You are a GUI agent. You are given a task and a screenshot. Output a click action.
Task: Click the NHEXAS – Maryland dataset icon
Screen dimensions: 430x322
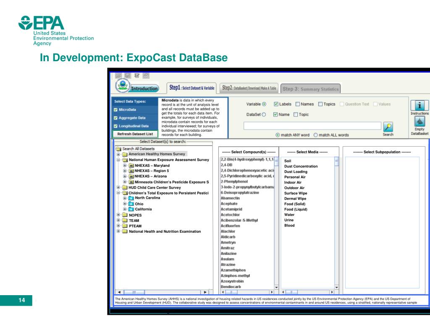[x=131, y=166]
